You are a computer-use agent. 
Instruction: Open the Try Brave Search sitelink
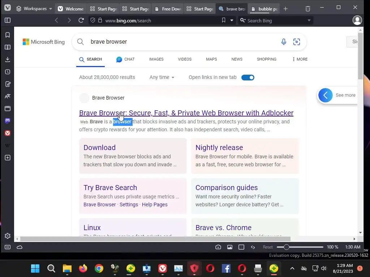(x=110, y=188)
